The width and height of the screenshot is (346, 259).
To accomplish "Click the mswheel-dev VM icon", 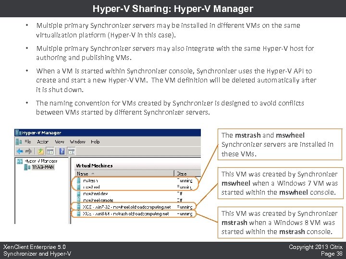I will tap(78, 194).
